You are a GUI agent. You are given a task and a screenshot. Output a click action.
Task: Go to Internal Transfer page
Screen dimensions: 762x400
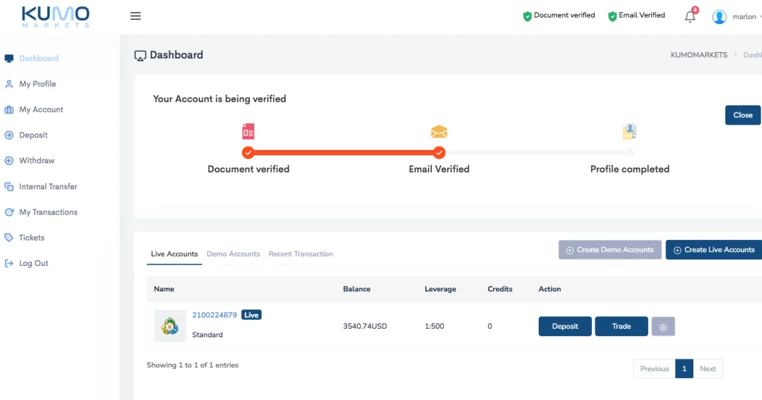pyautogui.click(x=48, y=187)
